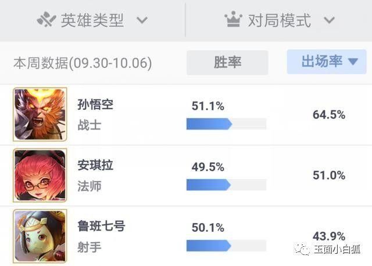
Task: Click the crossed swords hero type icon
Action: coord(46,20)
